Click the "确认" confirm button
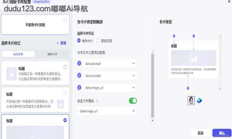This screenshot has width=232, height=139. click(x=222, y=133)
